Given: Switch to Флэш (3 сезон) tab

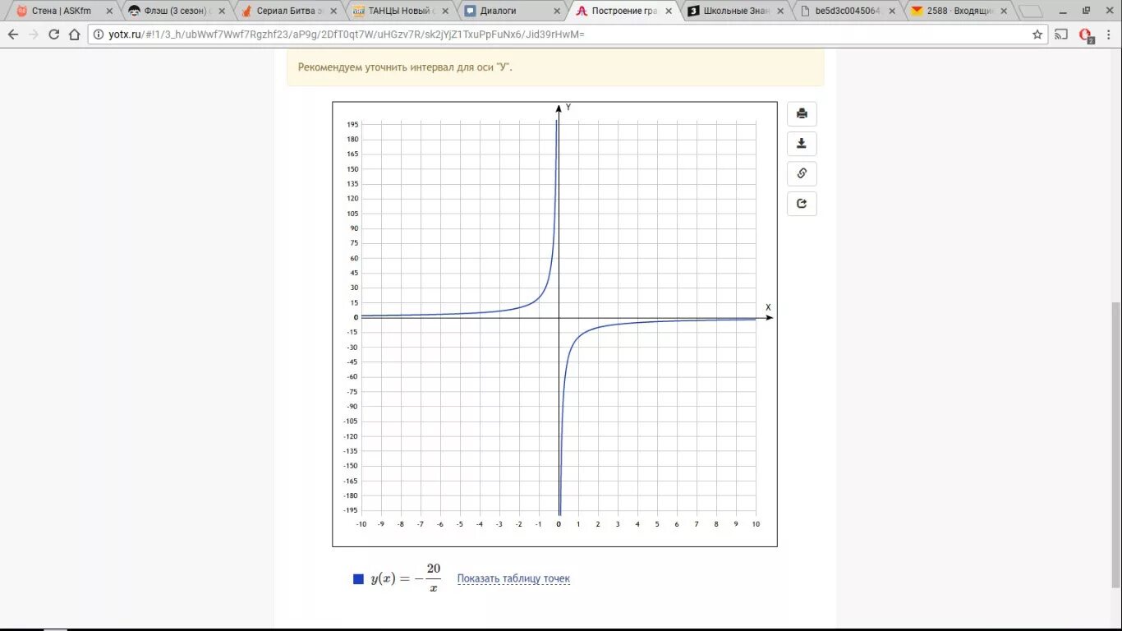Looking at the screenshot, I should coord(175,12).
